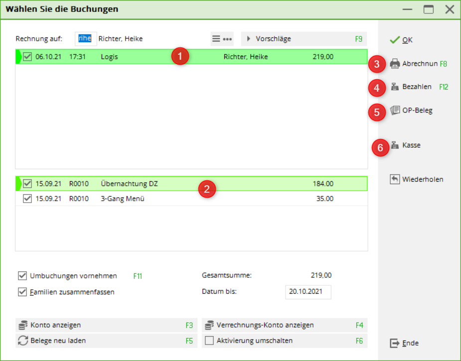Disable Familien zusammenfassen option
Viewport: 461px width, 361px height.
pos(22,292)
